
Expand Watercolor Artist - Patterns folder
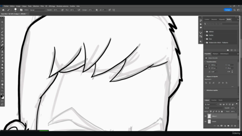coord(205,43)
